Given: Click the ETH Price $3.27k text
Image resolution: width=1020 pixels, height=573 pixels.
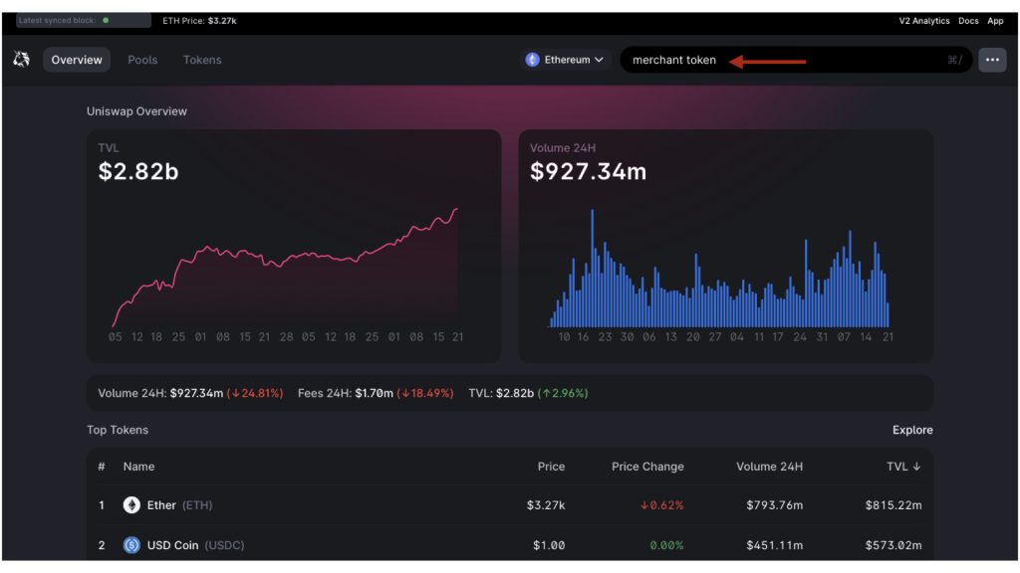Looking at the screenshot, I should 199,21.
